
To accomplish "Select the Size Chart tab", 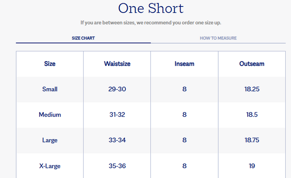I will click(83, 38).
